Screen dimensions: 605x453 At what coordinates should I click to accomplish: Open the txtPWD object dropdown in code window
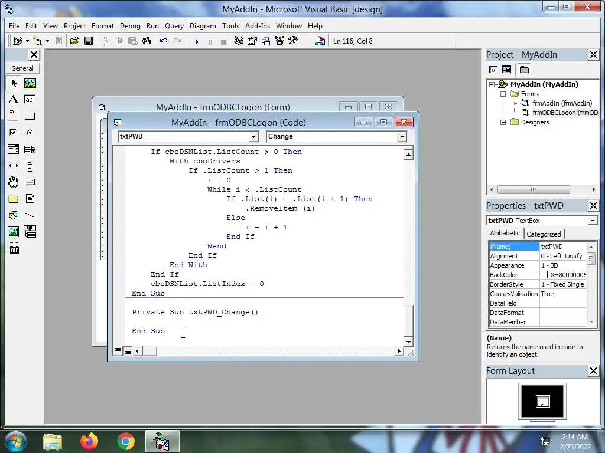click(253, 136)
